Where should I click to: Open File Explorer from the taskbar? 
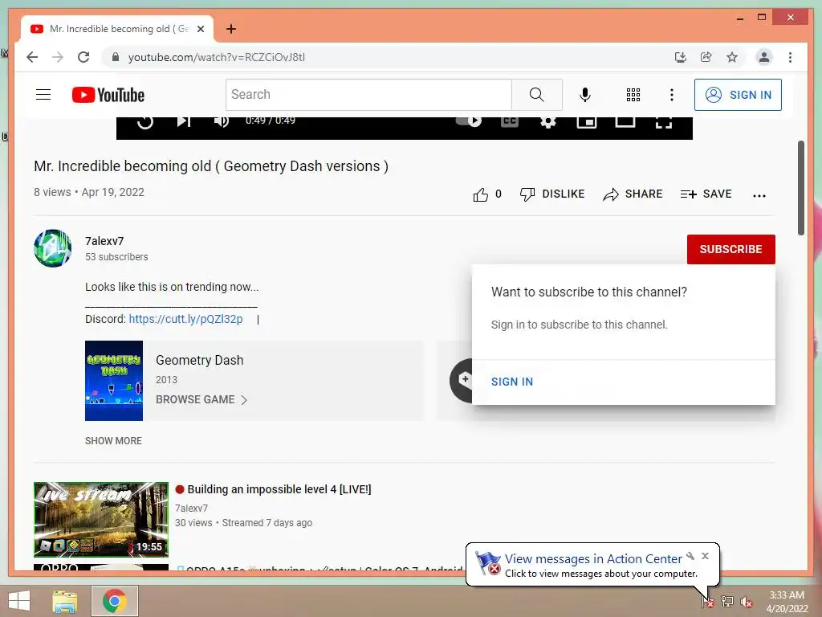(x=64, y=601)
